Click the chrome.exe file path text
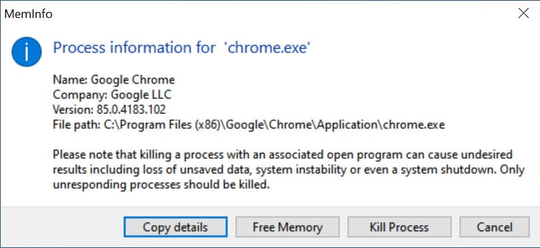Image resolution: width=540 pixels, height=248 pixels. coord(275,125)
